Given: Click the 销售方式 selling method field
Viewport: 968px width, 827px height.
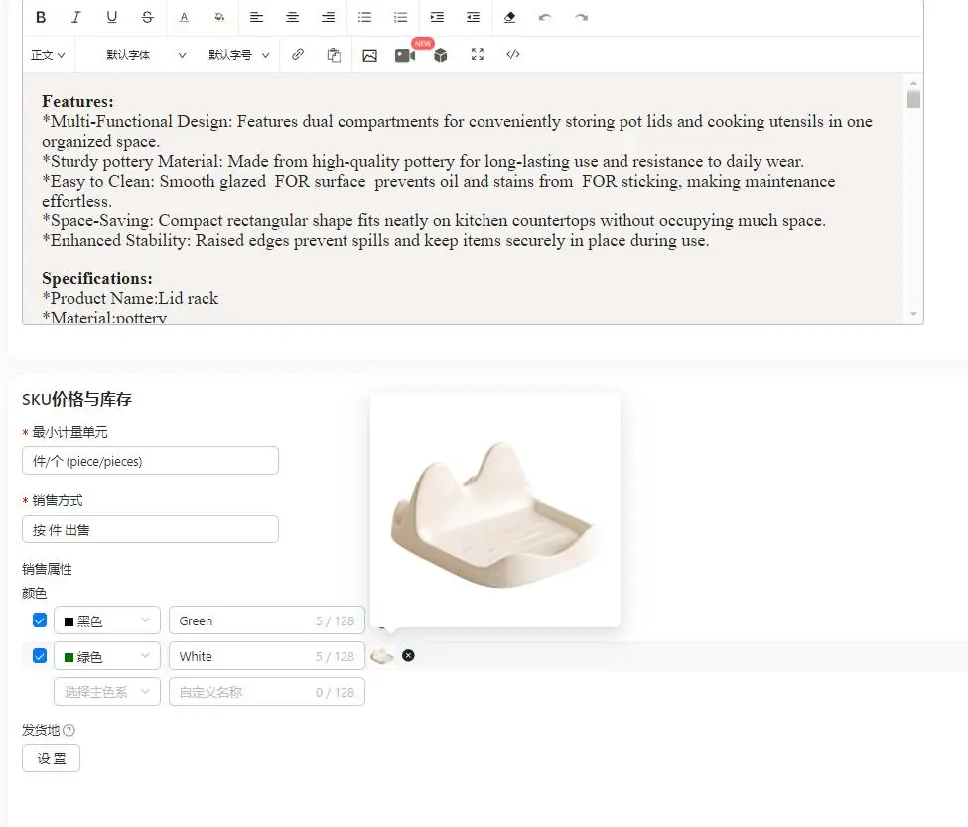Looking at the screenshot, I should 150,529.
